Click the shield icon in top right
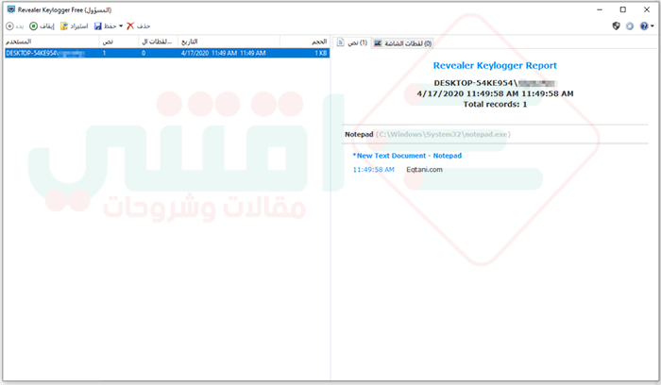 click(616, 26)
